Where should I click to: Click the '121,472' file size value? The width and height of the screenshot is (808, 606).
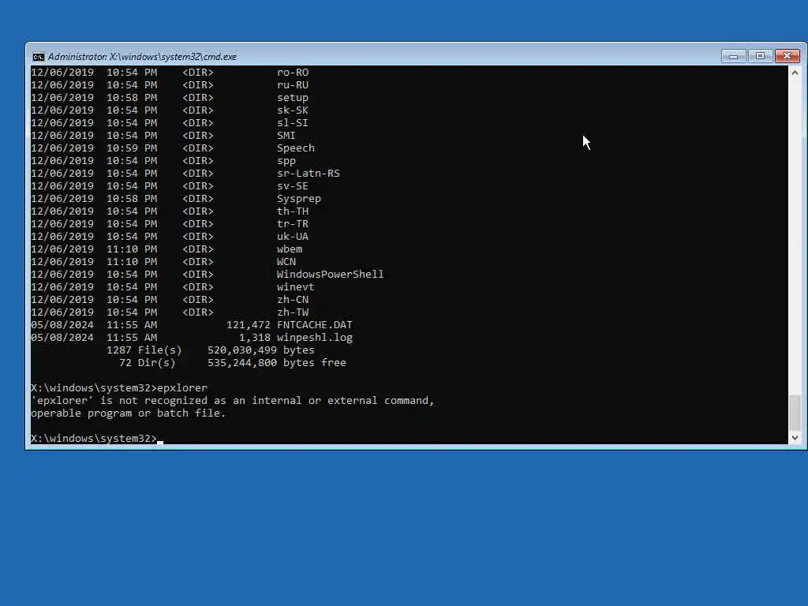pos(249,325)
